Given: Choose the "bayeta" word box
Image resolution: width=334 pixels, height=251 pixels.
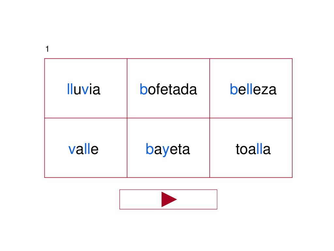Looking at the screenshot, I should [168, 148].
